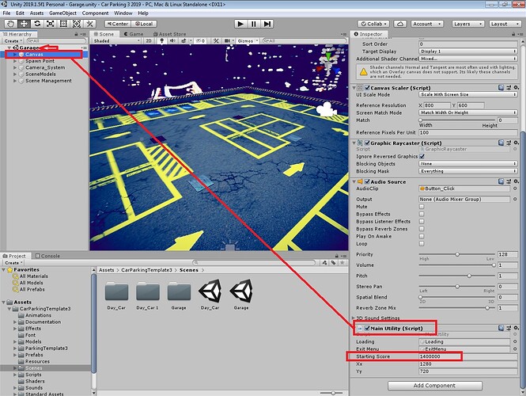Viewport: 526px width, 396px height.
Task: Select the Rect tool in toolbar
Action: coord(63,24)
